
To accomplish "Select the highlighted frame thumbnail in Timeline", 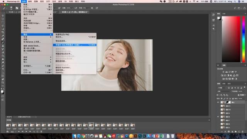I will coord(91,125).
